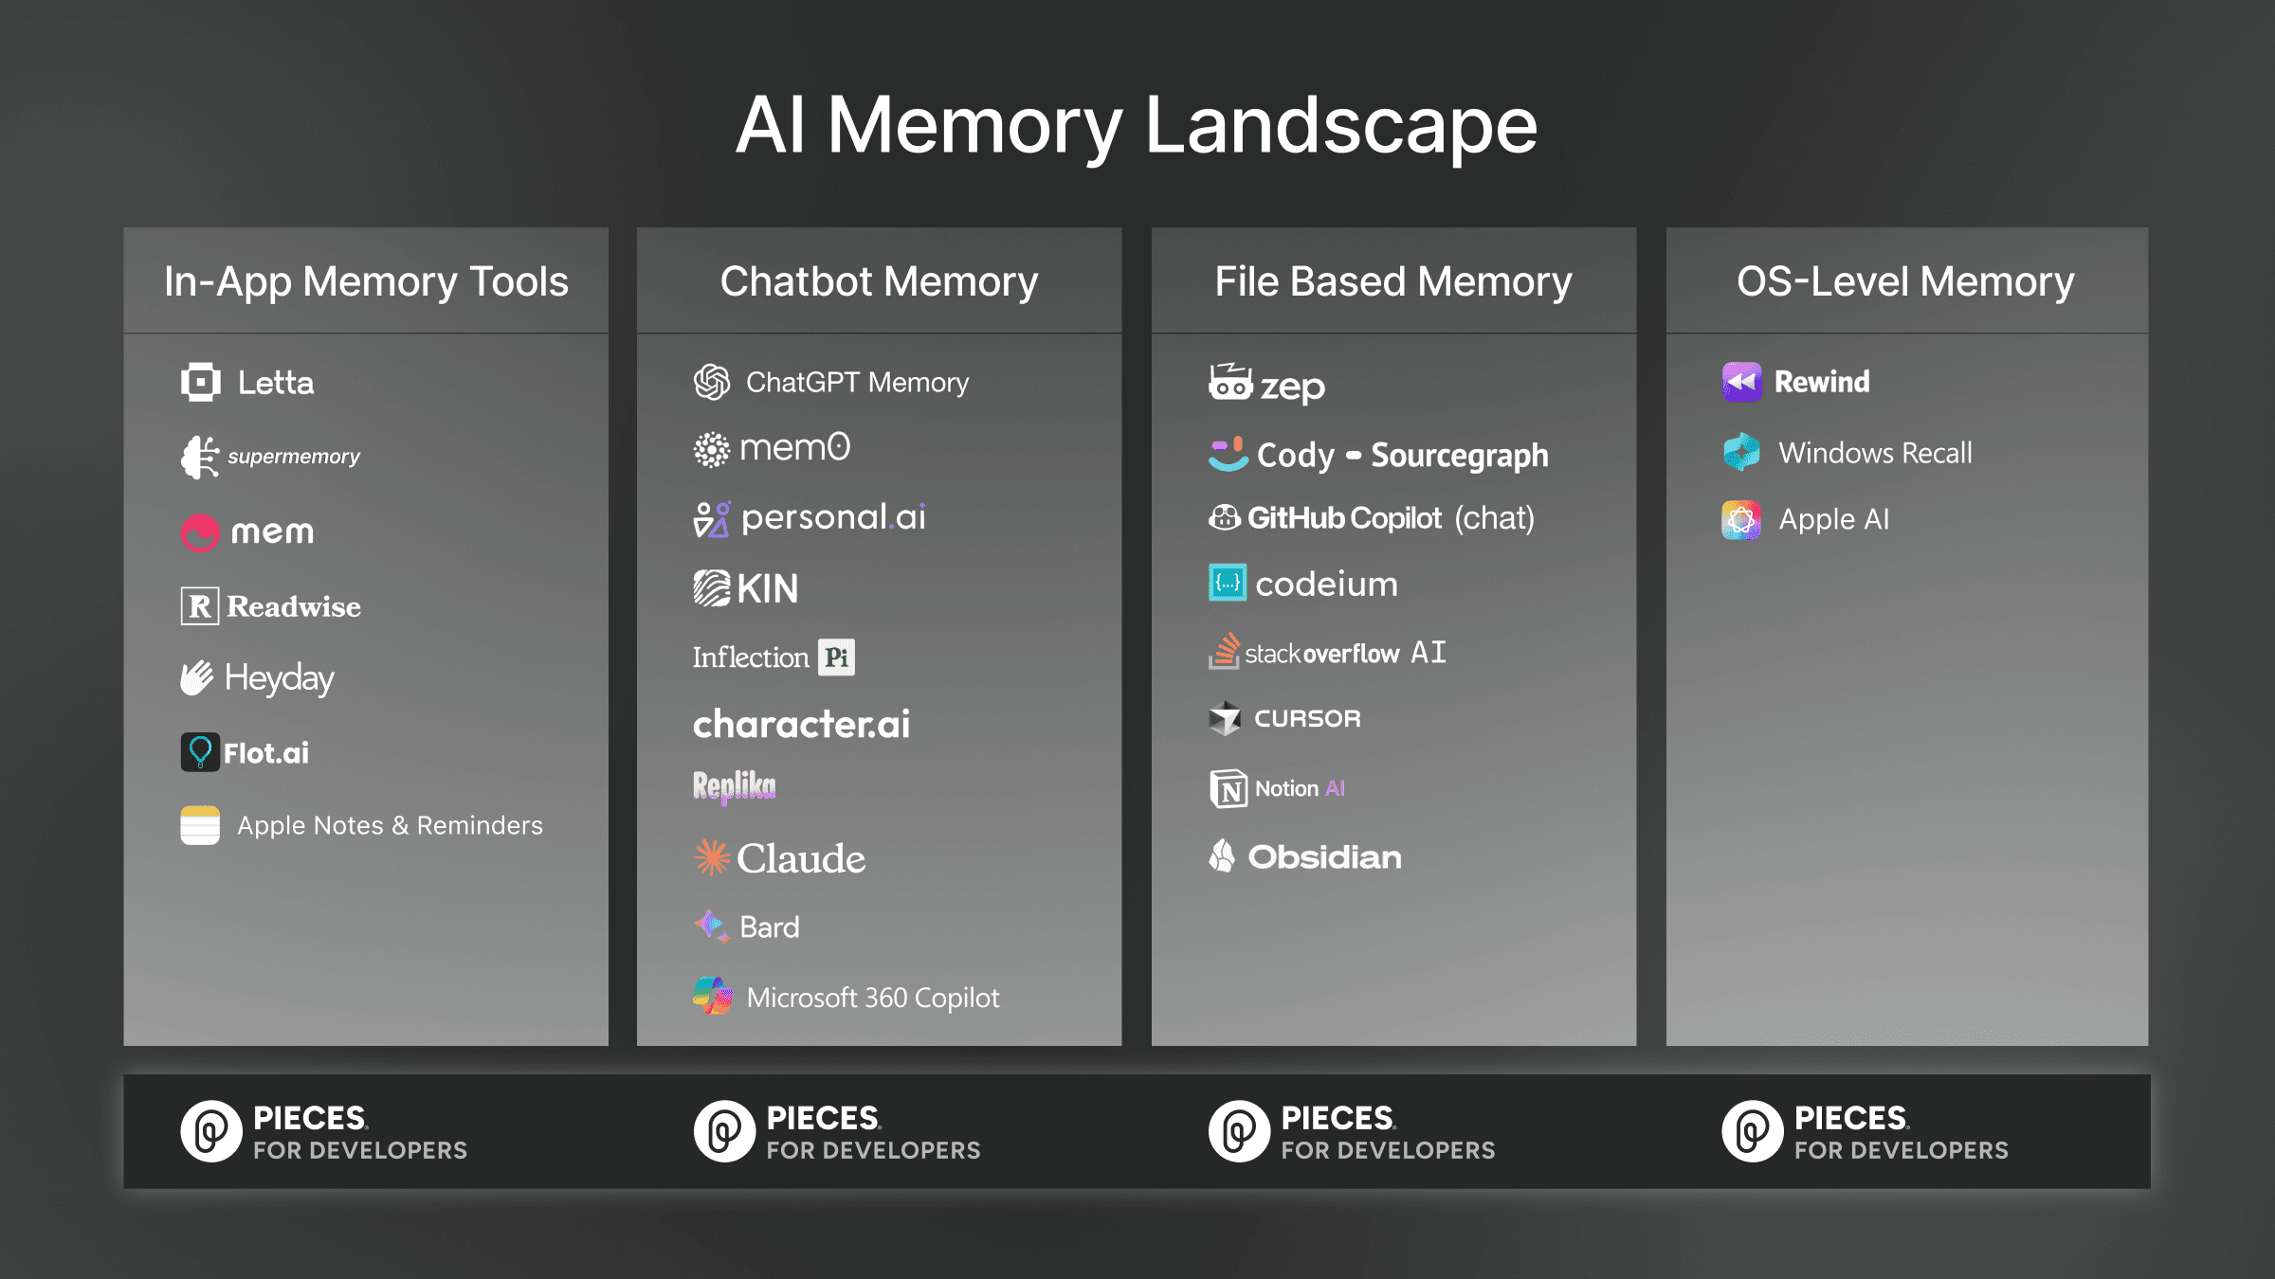The image size is (2275, 1279).
Task: Select the '(chat)' text after GitHub Copilot
Action: (1494, 518)
